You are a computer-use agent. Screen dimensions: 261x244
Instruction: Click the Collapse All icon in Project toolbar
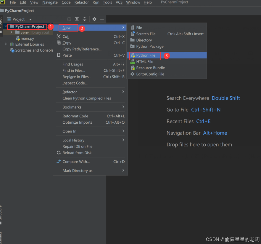click(x=85, y=19)
